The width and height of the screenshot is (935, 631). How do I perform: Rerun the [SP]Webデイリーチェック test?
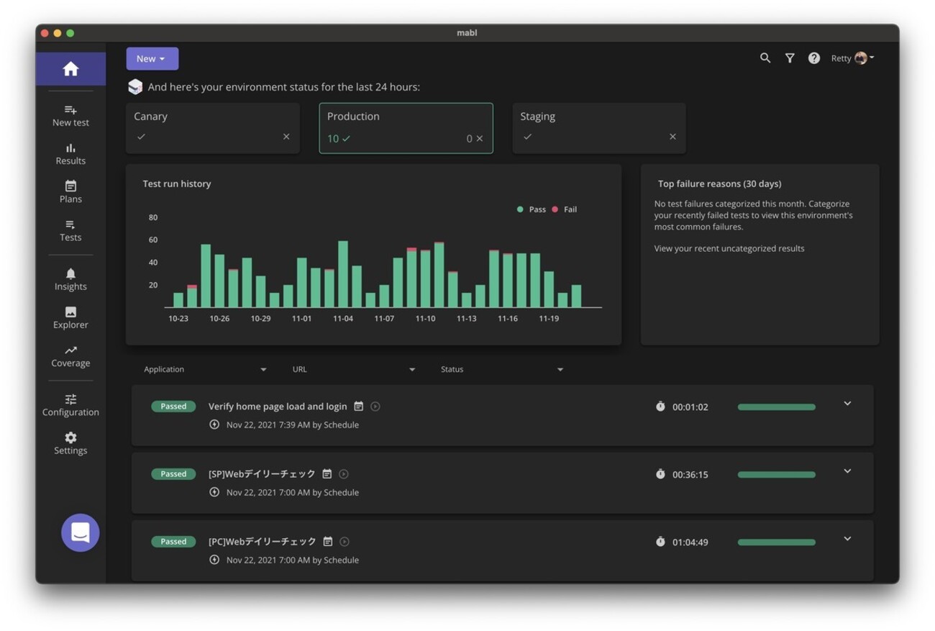click(x=344, y=474)
